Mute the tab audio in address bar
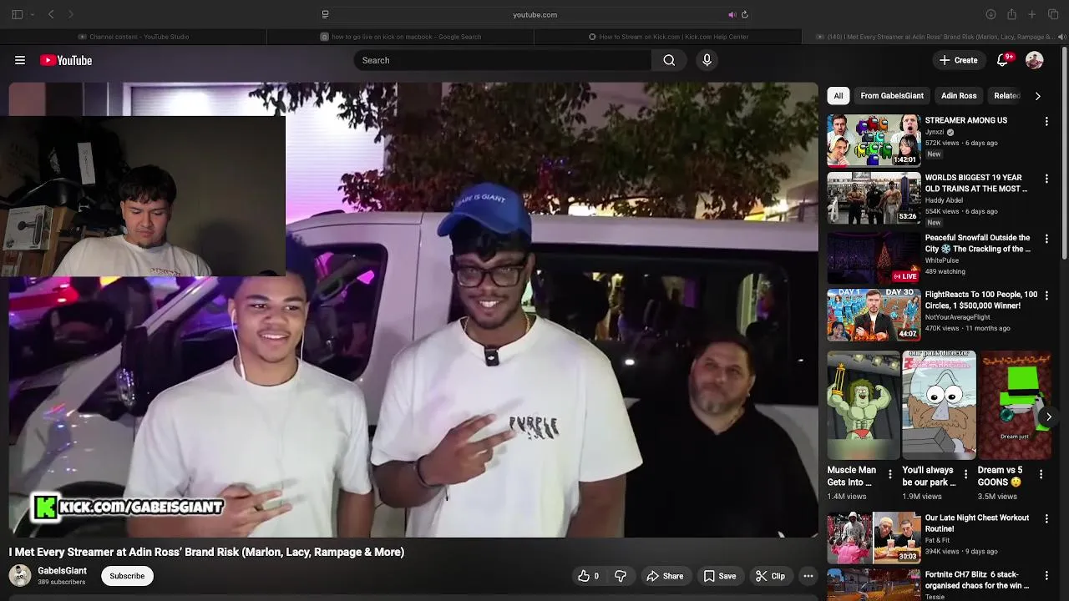This screenshot has height=601, width=1069. coord(732,14)
